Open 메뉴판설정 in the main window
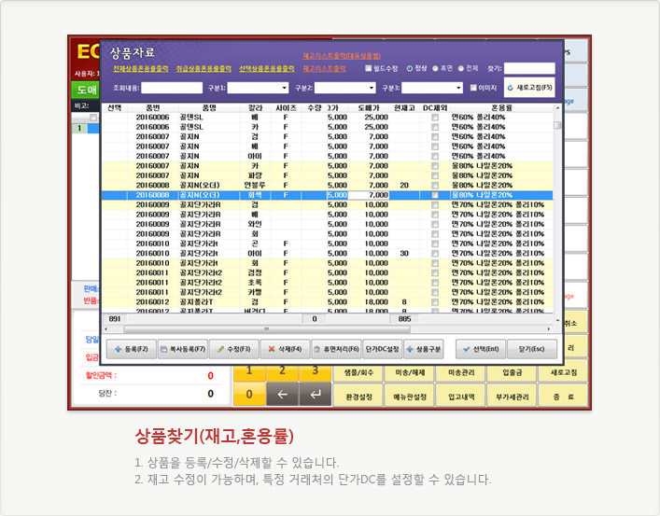The image size is (660, 516). (x=410, y=397)
